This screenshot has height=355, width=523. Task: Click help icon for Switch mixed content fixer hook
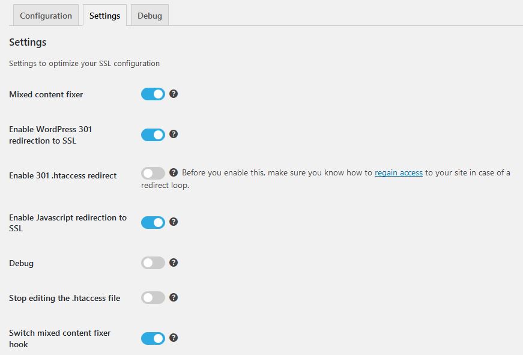[x=174, y=338]
